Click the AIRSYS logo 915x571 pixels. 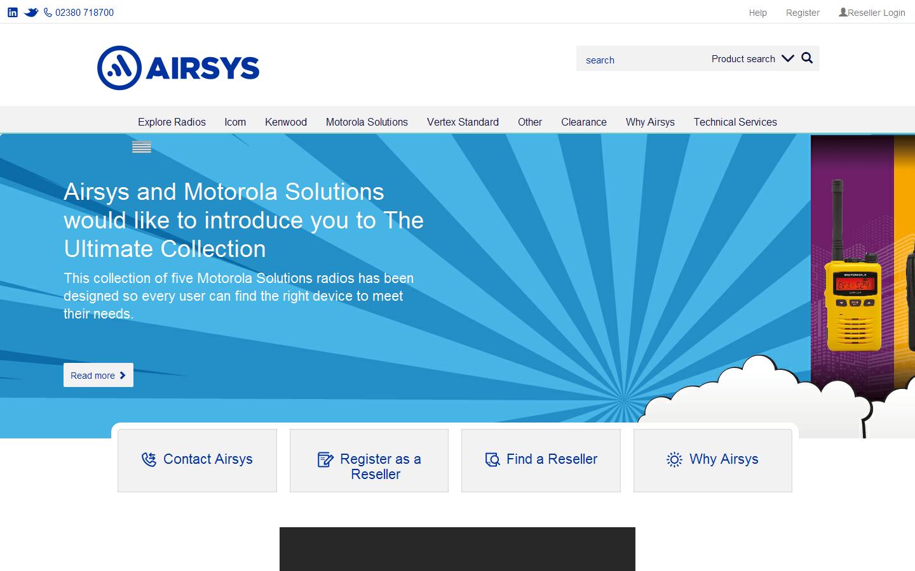(x=178, y=67)
